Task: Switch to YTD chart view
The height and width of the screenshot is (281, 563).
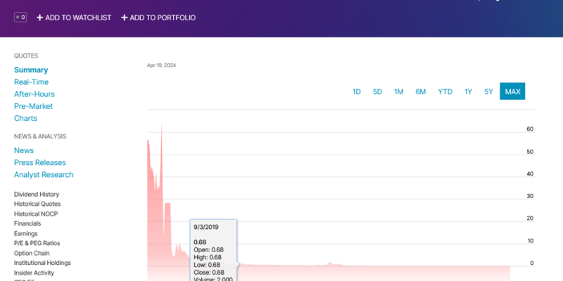Action: tap(445, 91)
